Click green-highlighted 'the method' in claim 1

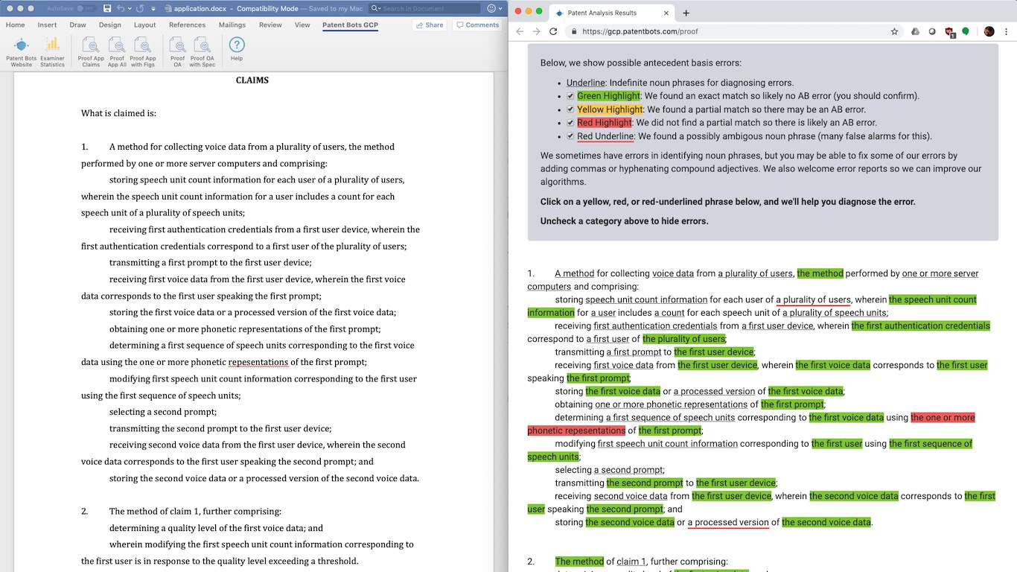coord(820,273)
